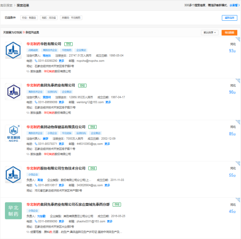241x239 pixels.
Task: Open NCPC logo of 动物保健品有限责任公司
Action: pos(14,133)
